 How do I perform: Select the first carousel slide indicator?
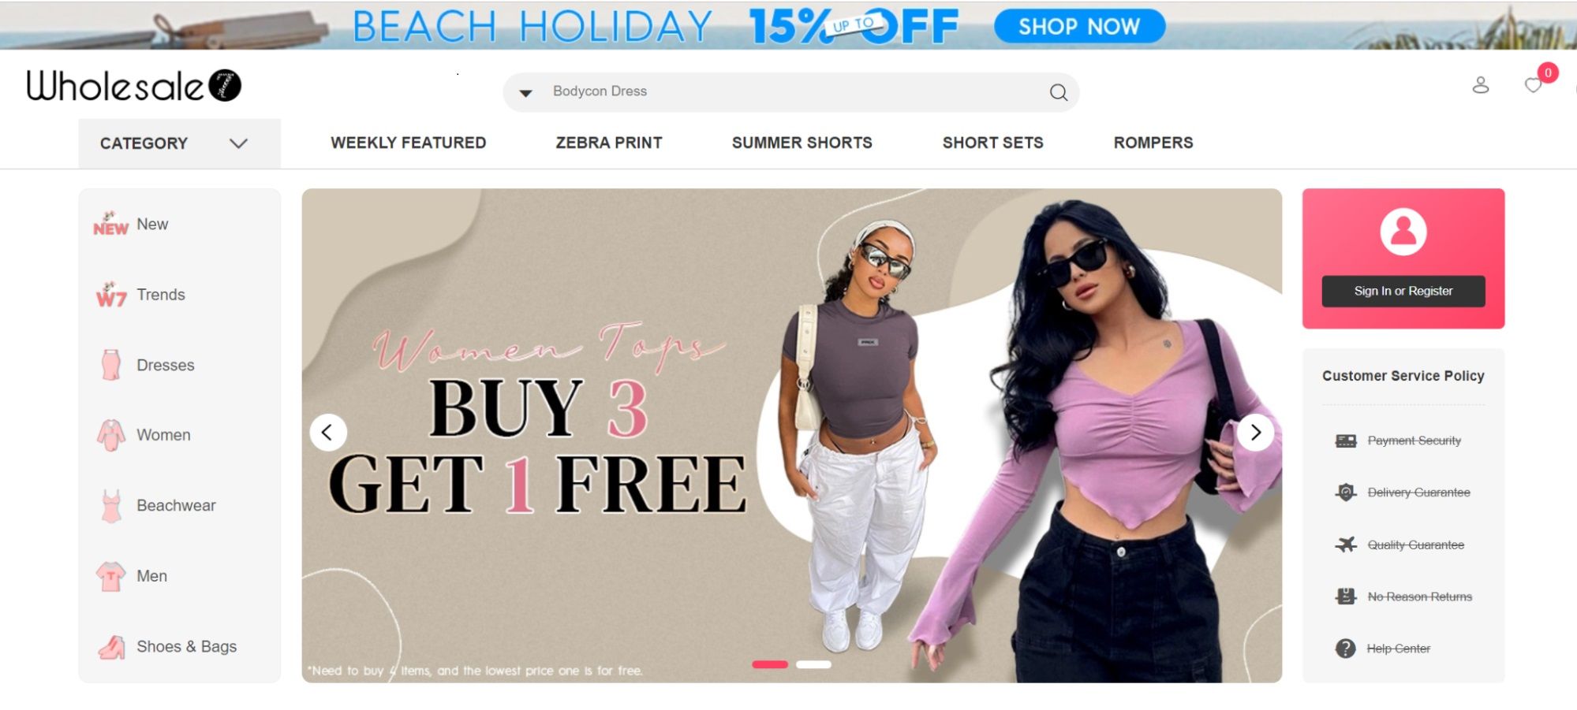(770, 664)
